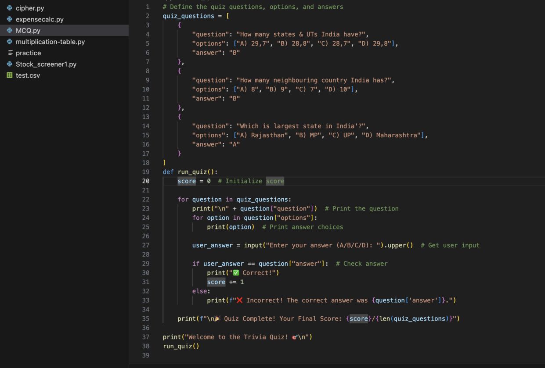The image size is (545, 368).
Task: Click the highlighted line number 20
Action: pyautogui.click(x=146, y=181)
